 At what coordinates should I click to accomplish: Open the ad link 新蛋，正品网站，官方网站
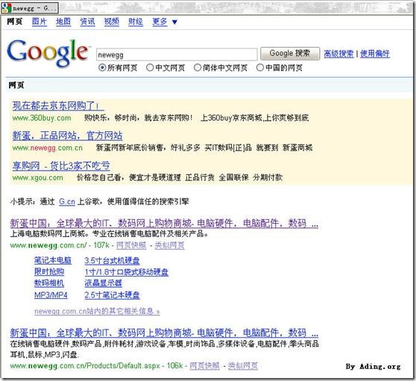[67, 136]
